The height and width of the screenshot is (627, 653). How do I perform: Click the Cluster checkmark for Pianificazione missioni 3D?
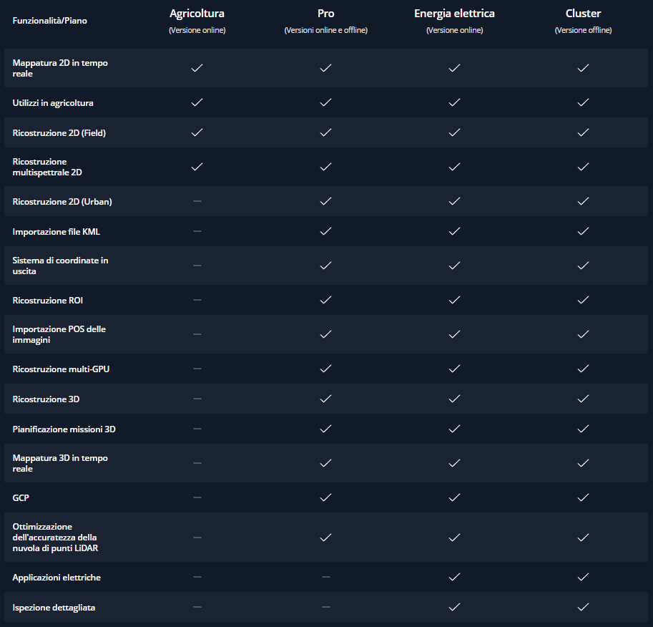[583, 429]
